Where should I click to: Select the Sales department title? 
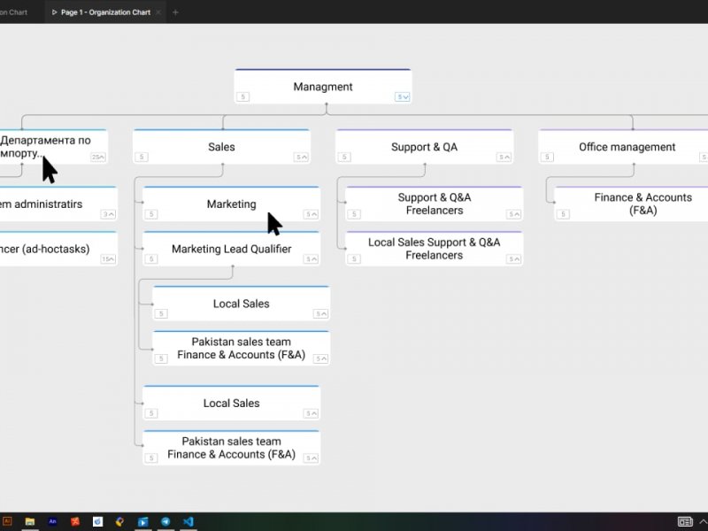[221, 147]
